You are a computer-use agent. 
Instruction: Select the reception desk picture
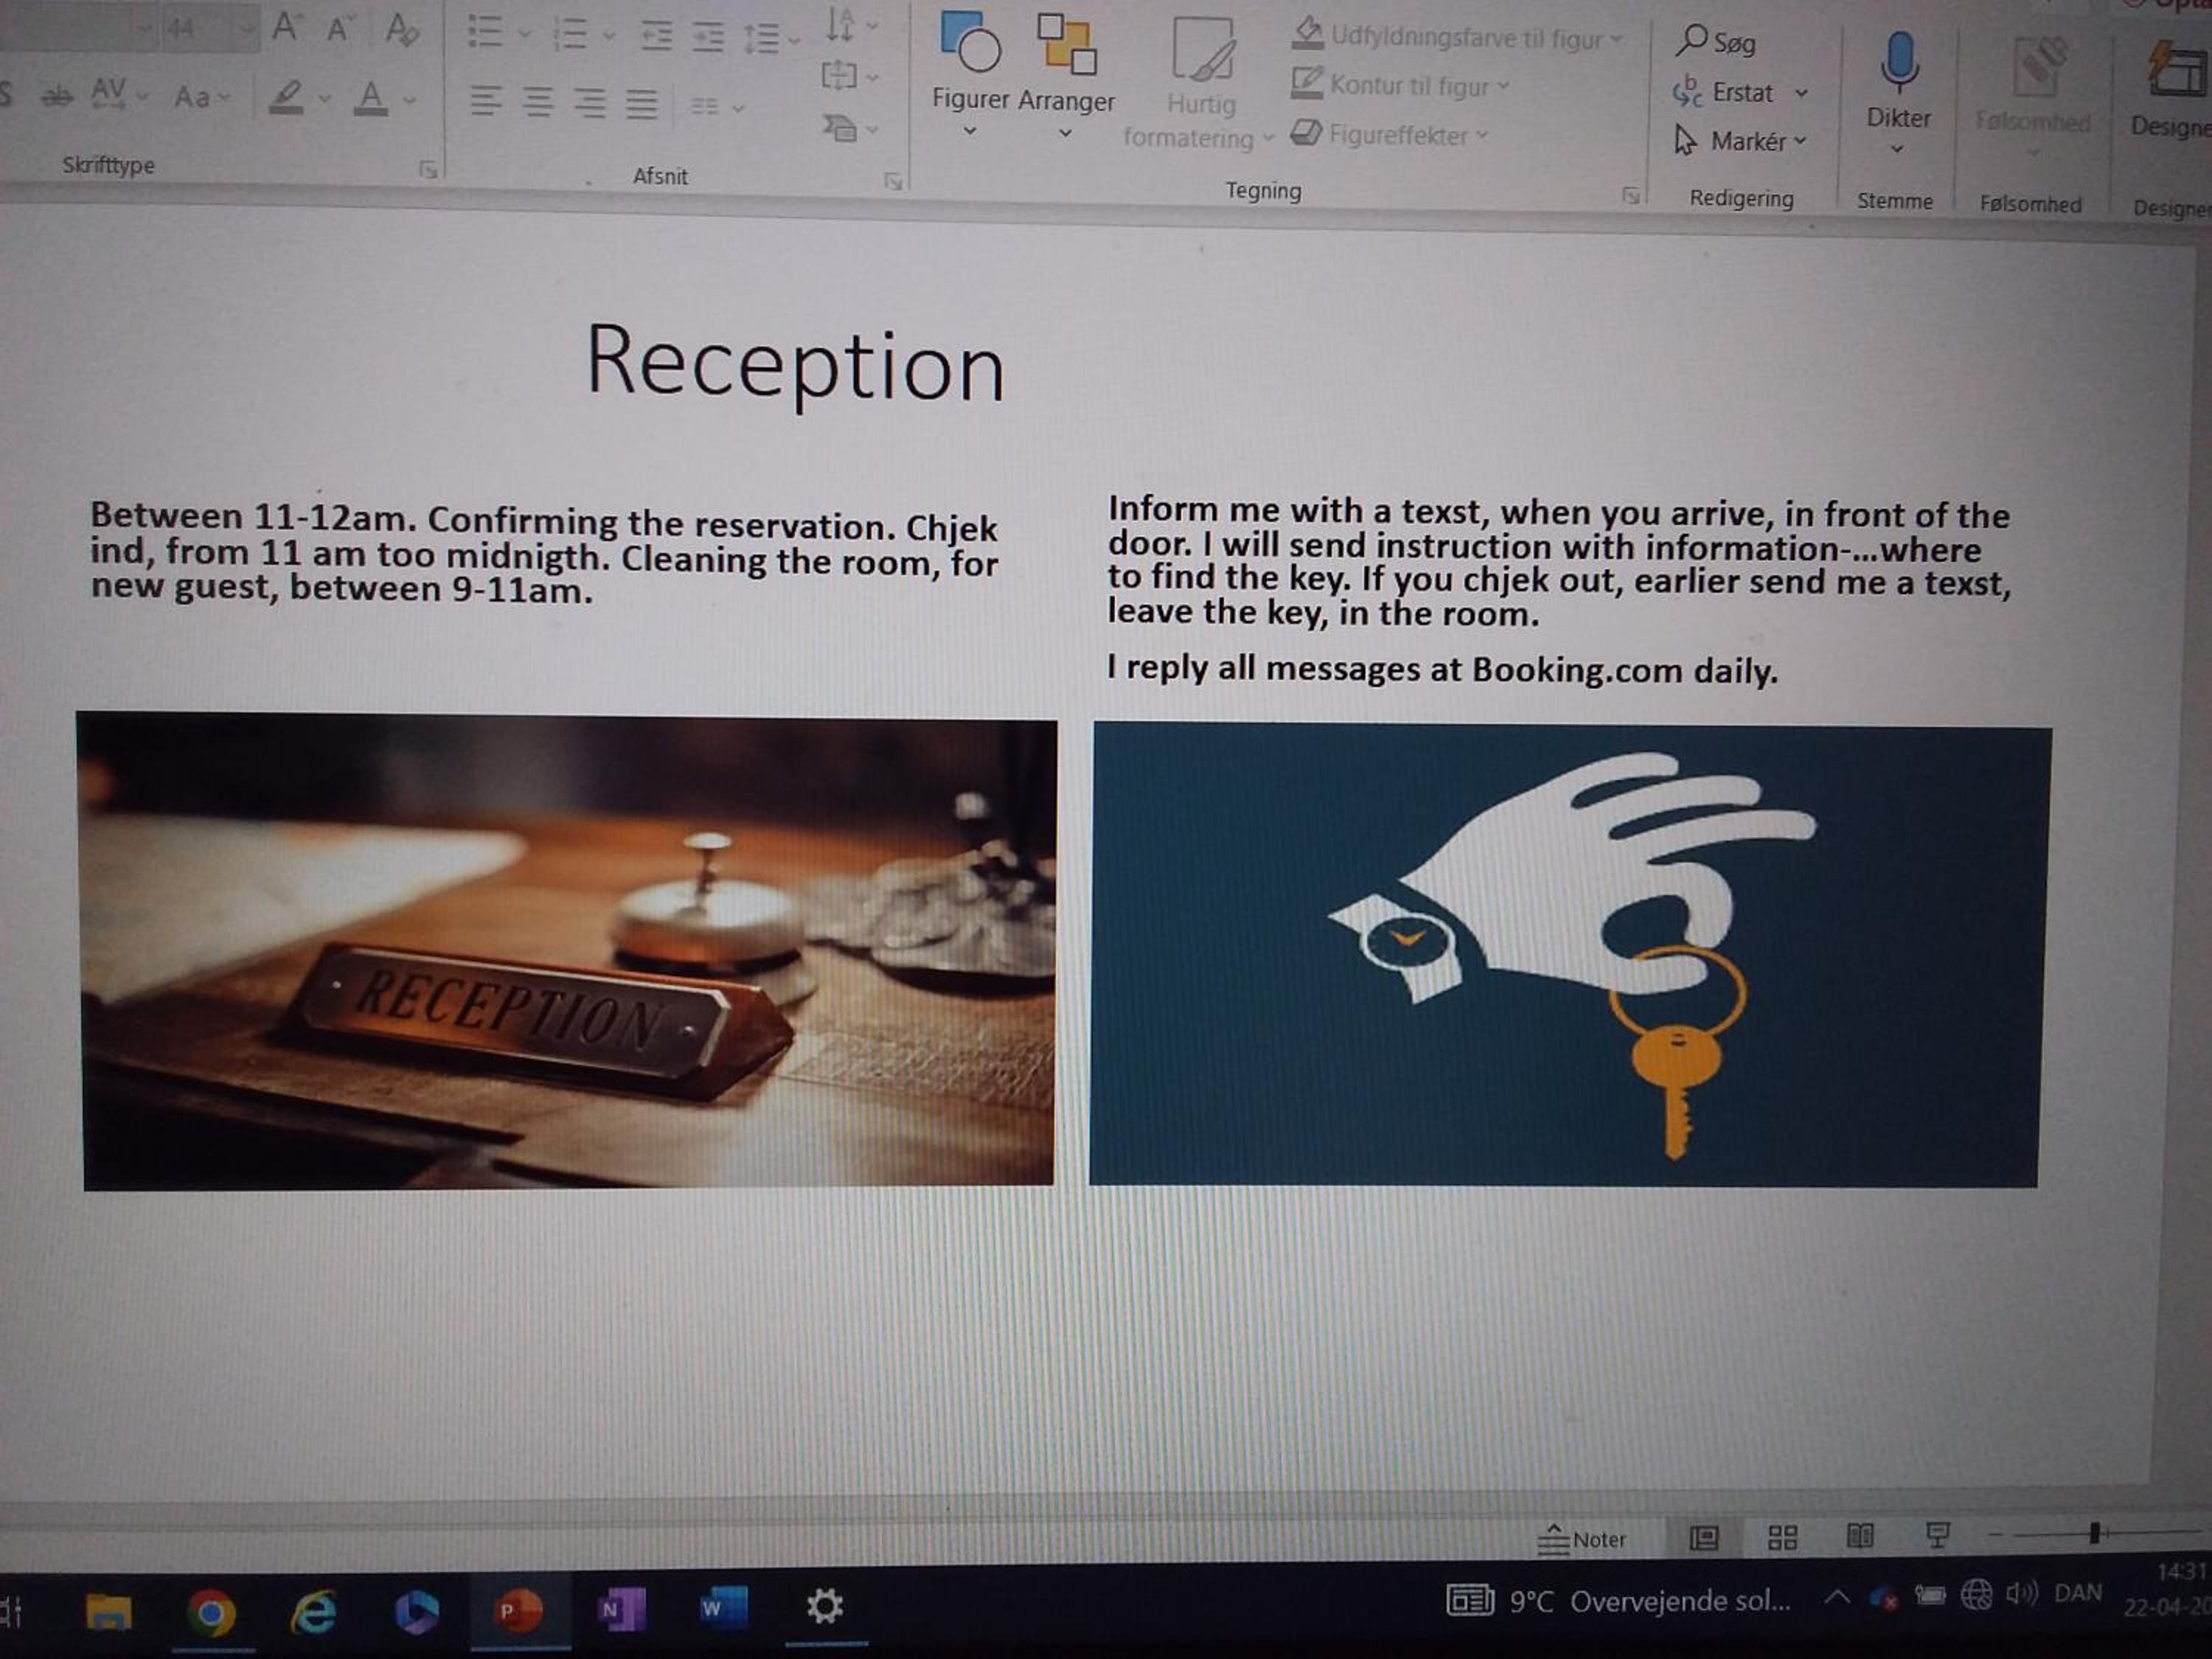click(x=568, y=951)
